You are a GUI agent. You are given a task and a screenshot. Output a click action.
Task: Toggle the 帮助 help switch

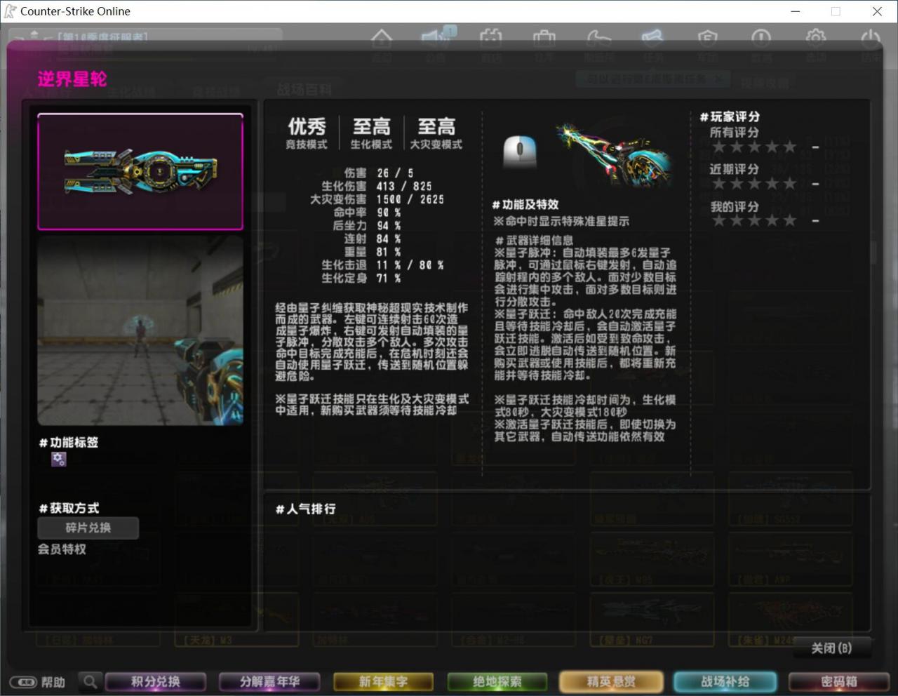pyautogui.click(x=23, y=682)
